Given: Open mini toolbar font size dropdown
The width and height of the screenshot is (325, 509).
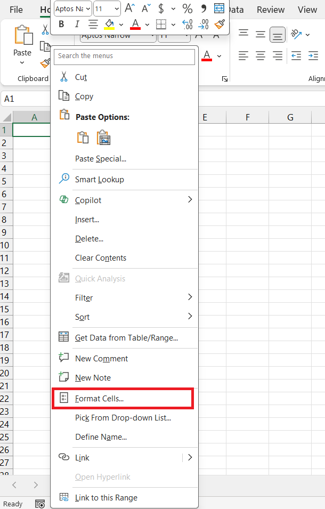Looking at the screenshot, I should [117, 9].
